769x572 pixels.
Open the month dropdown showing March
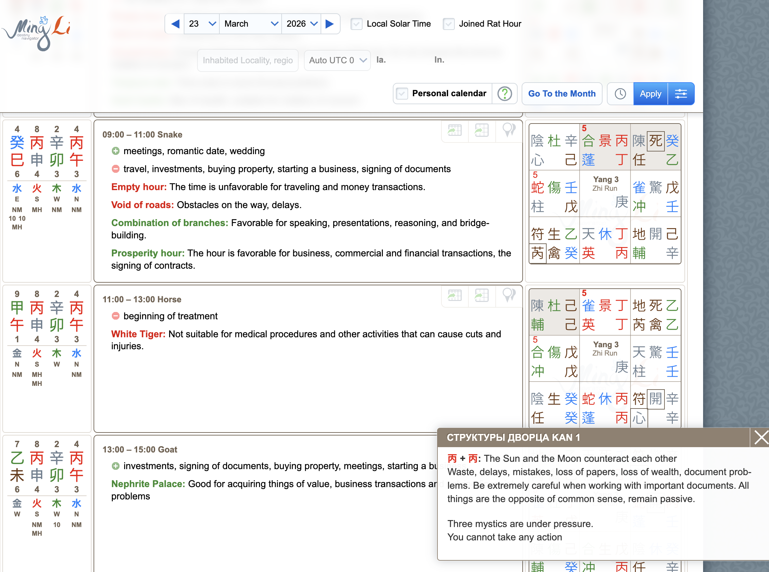[x=250, y=24]
